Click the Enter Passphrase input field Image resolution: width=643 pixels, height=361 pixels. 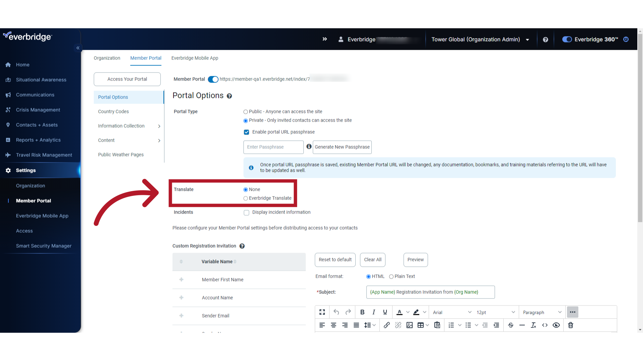click(273, 147)
